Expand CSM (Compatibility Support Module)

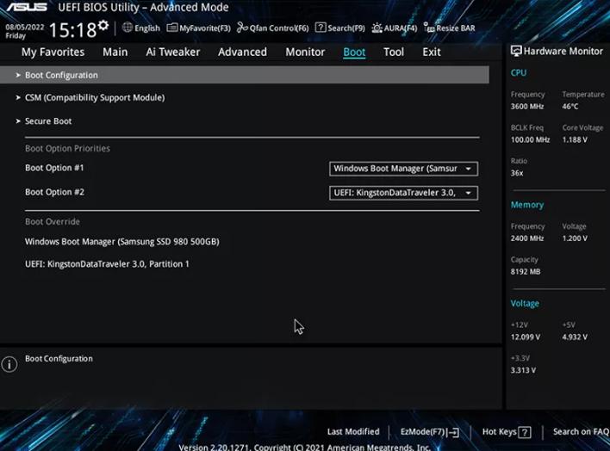[x=95, y=97]
